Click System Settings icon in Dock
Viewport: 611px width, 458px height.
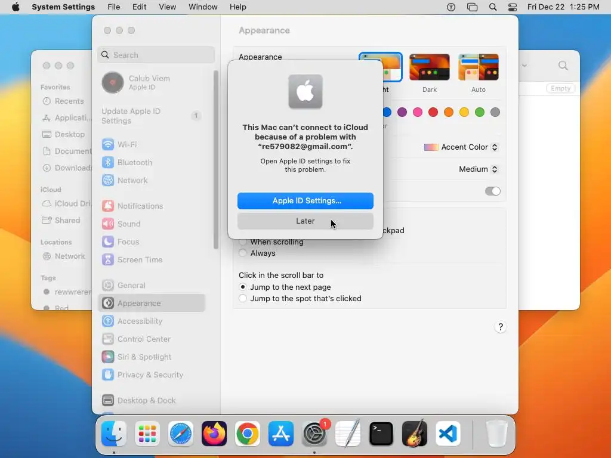[x=314, y=434]
